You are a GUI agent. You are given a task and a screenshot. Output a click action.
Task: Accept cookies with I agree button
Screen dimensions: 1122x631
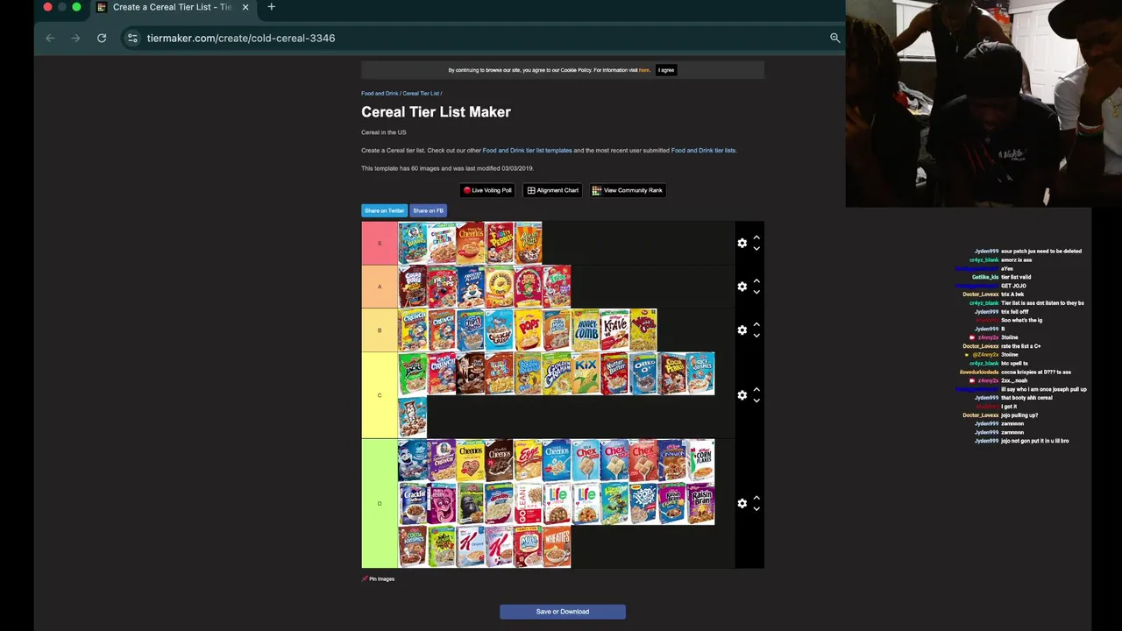click(666, 70)
